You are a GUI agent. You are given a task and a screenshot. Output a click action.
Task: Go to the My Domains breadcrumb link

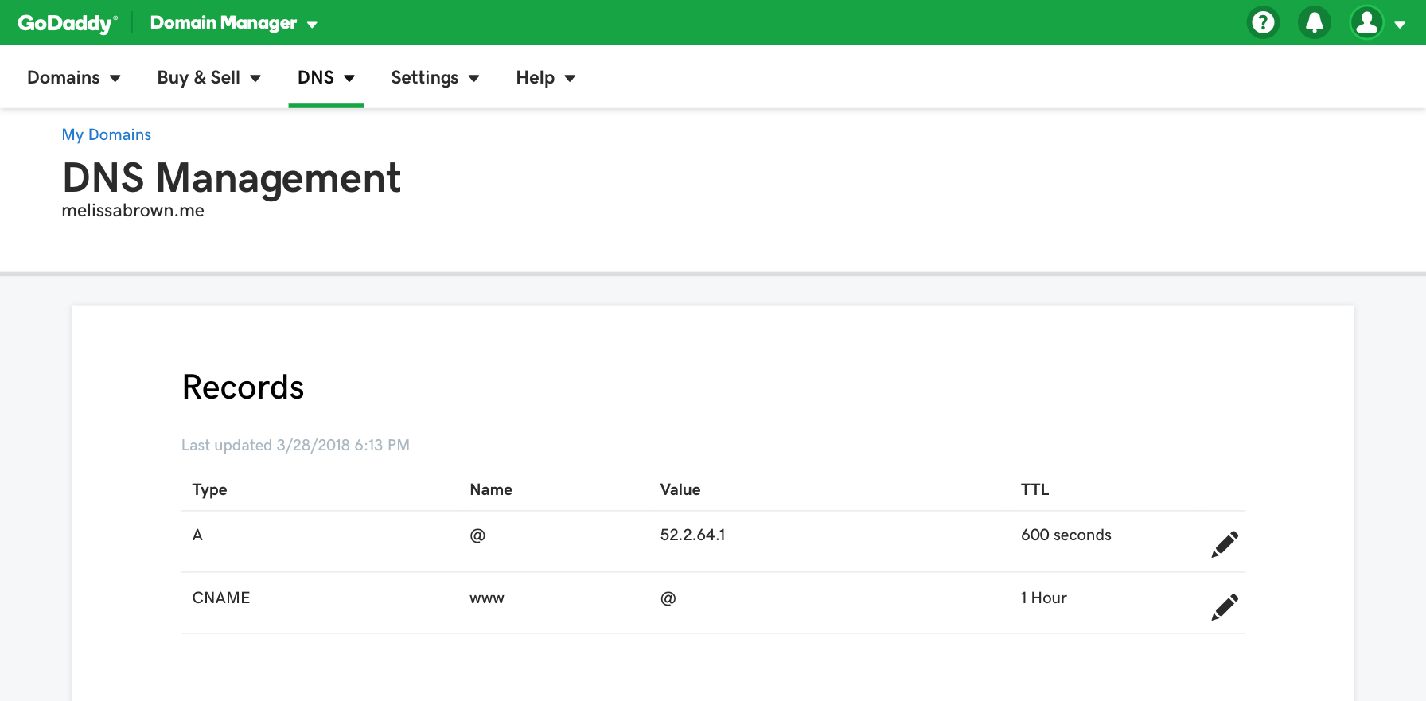pyautogui.click(x=107, y=134)
